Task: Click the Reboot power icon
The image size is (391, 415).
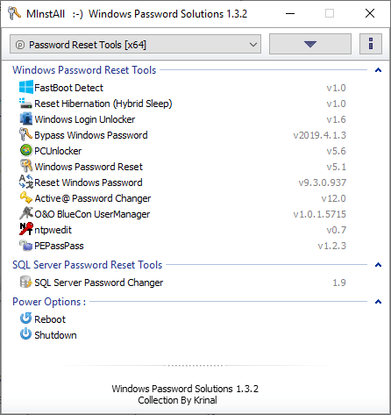Action: (x=25, y=318)
